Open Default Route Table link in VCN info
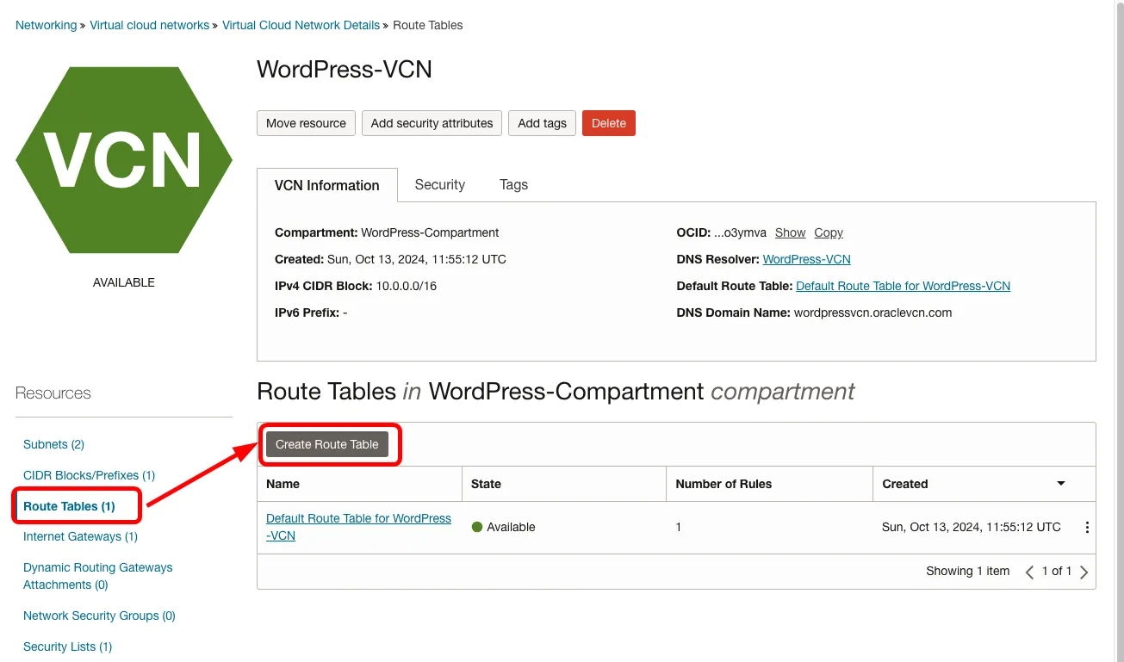 click(903, 286)
